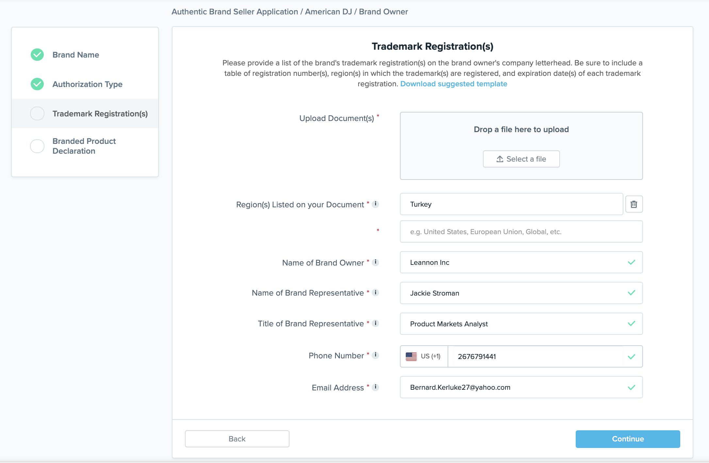Click info icon beside Email Address label
Screen dimensions: 709x463
tap(376, 387)
